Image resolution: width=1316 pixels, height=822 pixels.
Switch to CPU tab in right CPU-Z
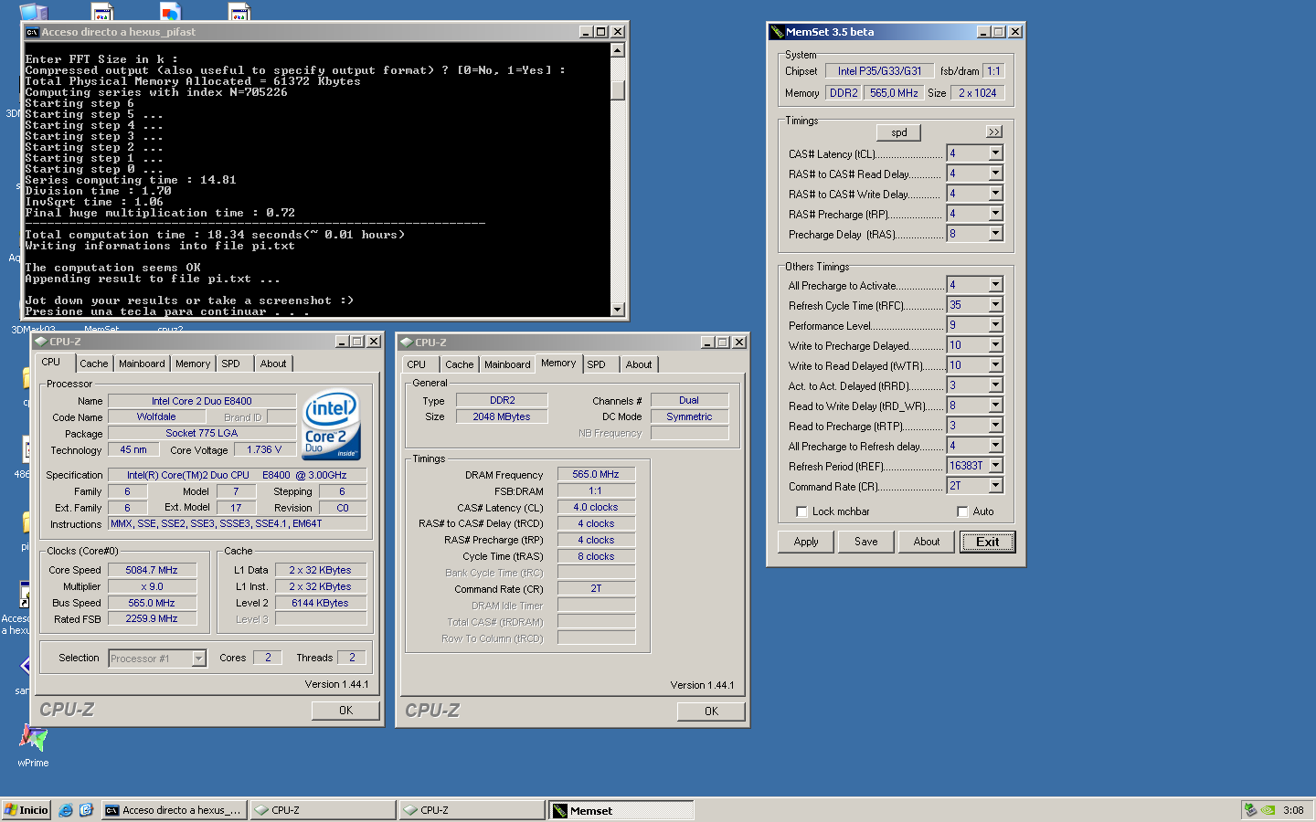(417, 364)
